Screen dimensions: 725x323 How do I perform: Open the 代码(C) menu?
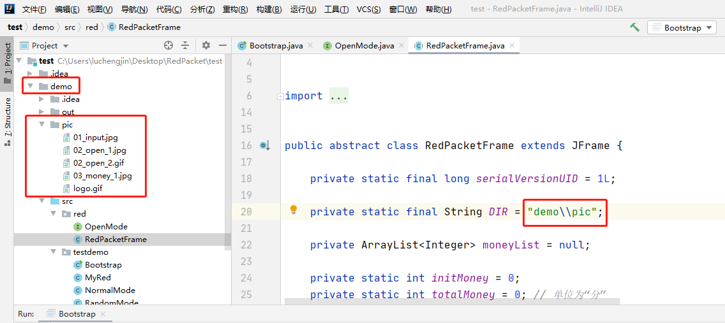point(168,9)
